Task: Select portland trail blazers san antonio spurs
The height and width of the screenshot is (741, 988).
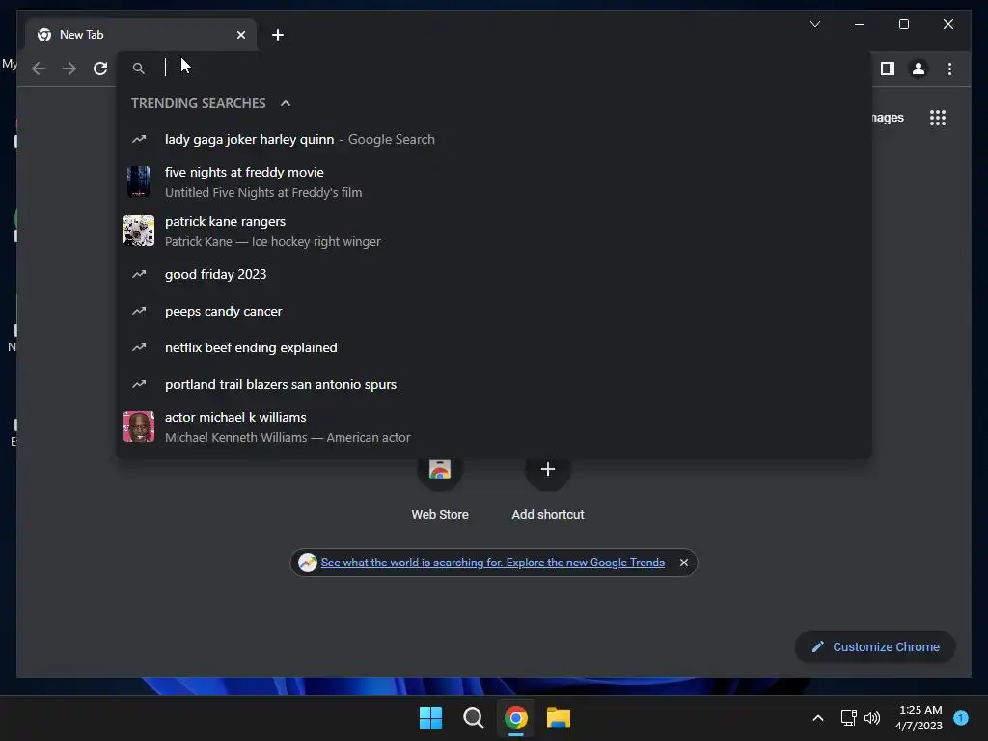Action: point(494,384)
